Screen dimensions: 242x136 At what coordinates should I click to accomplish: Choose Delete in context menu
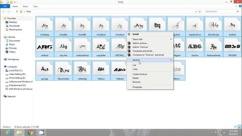coord(150,78)
